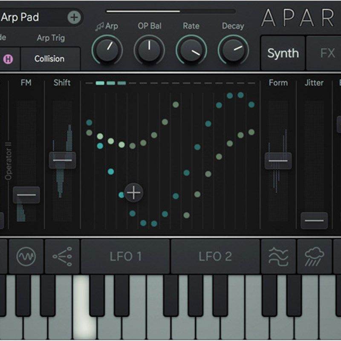
Task: Click the Form slider handle
Action: coord(278,161)
